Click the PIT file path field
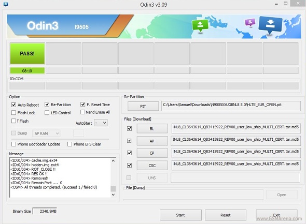The width and height of the screenshot is (306, 224). pos(231,106)
